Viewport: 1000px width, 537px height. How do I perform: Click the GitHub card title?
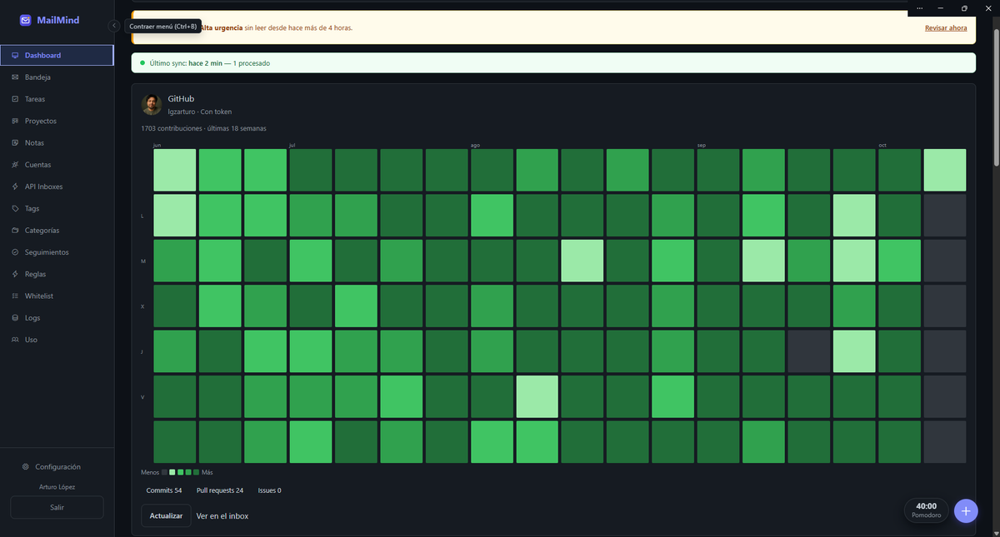click(181, 99)
